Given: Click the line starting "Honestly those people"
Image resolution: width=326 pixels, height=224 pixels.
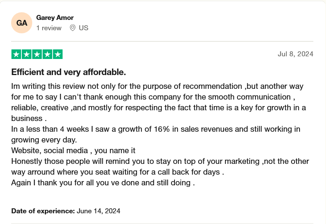Looking at the screenshot, I should coord(160,161).
